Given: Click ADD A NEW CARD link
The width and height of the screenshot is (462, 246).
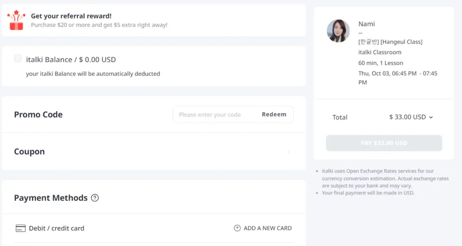Looking at the screenshot, I should (268, 228).
